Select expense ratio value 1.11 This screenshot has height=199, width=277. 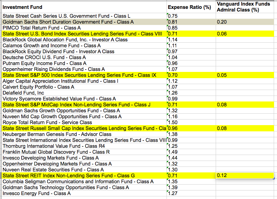191,45
